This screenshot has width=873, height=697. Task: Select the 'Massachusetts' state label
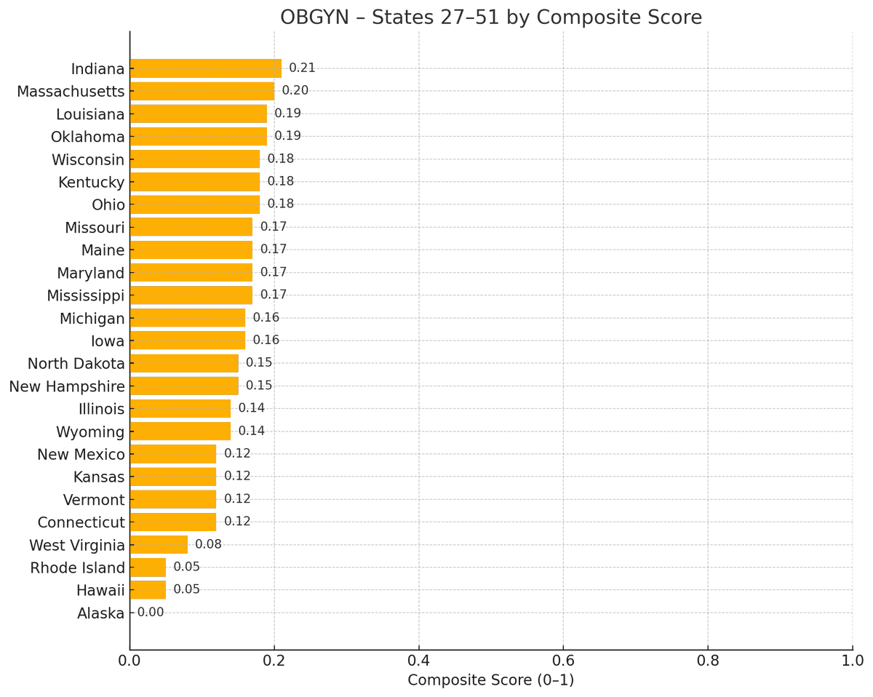click(71, 92)
